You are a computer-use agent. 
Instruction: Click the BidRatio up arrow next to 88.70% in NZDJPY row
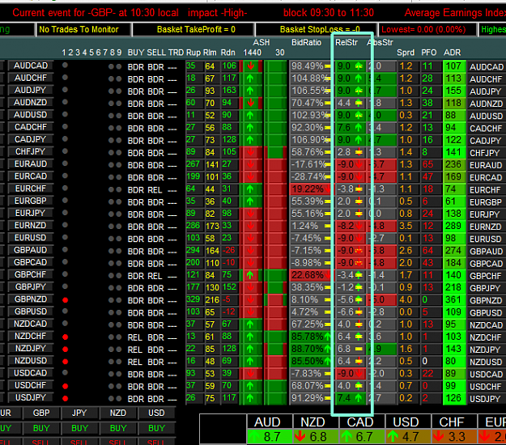(328, 349)
